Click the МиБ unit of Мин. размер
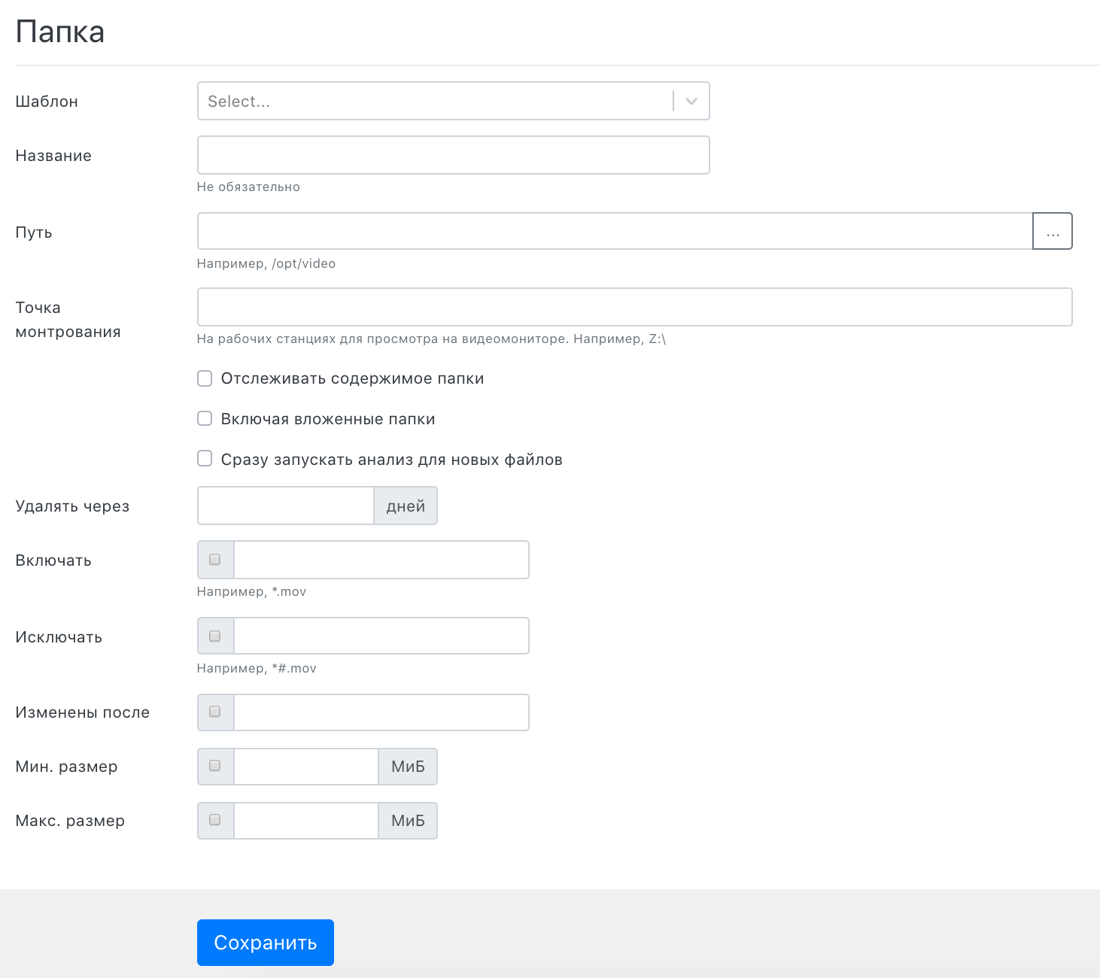The height and width of the screenshot is (978, 1100). (x=408, y=767)
